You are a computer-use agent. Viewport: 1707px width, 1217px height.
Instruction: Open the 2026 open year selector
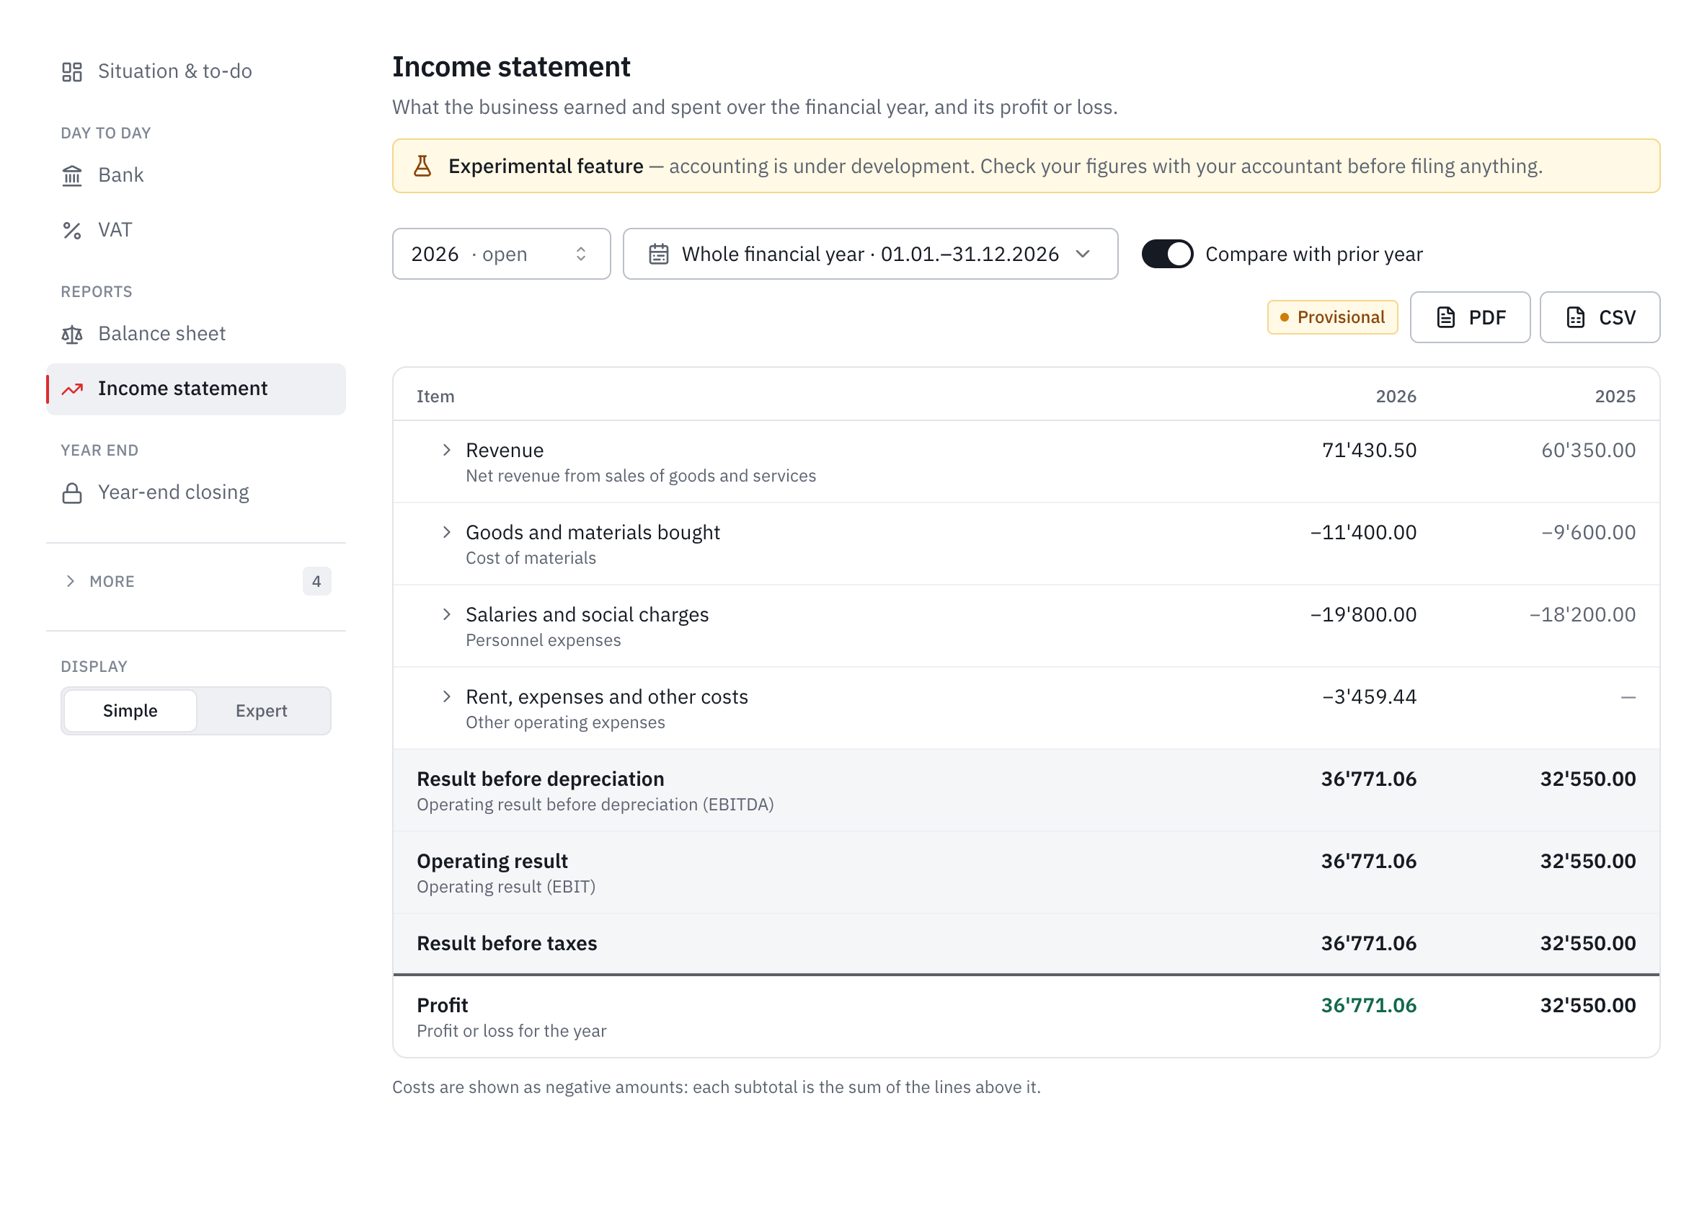tap(501, 254)
